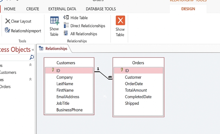The image size is (220, 134).
Task: Click the Clear Layout label
Action: coord(21,21)
